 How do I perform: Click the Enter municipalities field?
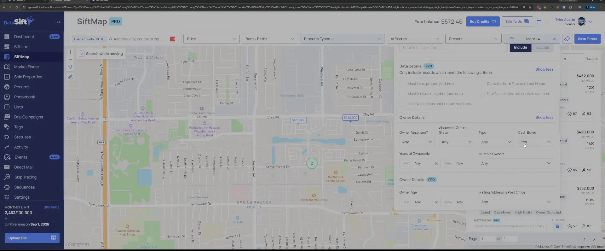tap(453, 47)
